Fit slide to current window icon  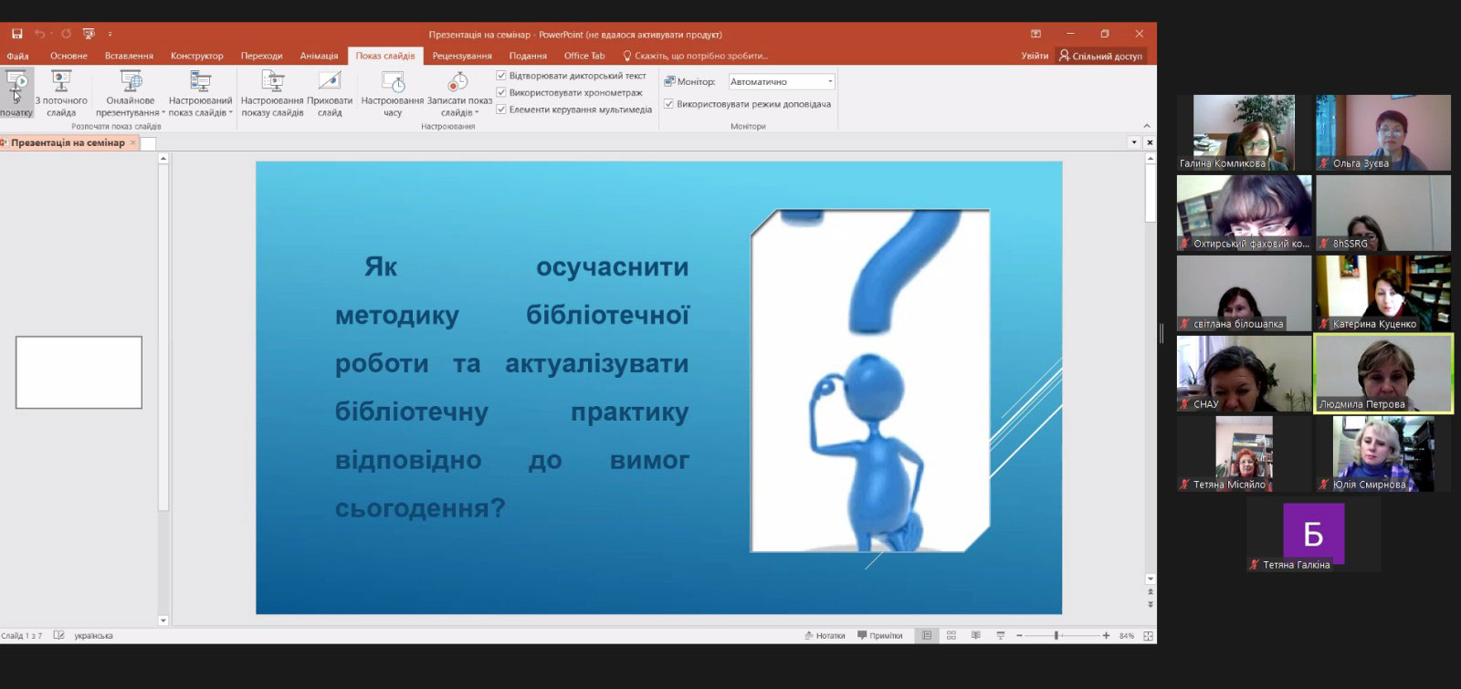coord(1149,635)
